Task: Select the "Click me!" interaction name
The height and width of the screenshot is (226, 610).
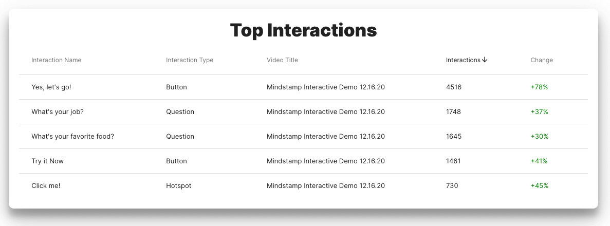Action: 46,186
